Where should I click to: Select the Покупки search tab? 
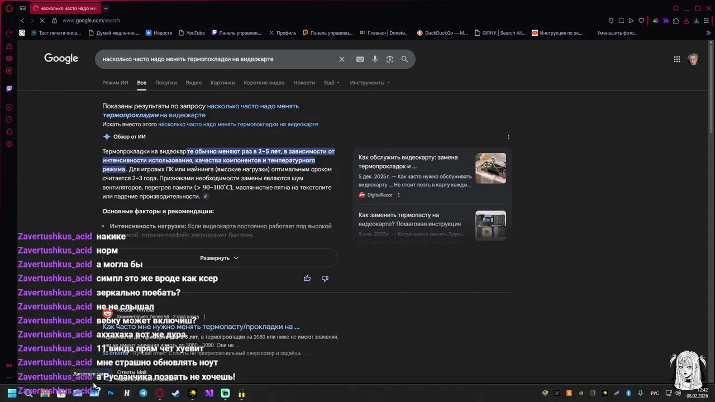point(166,83)
